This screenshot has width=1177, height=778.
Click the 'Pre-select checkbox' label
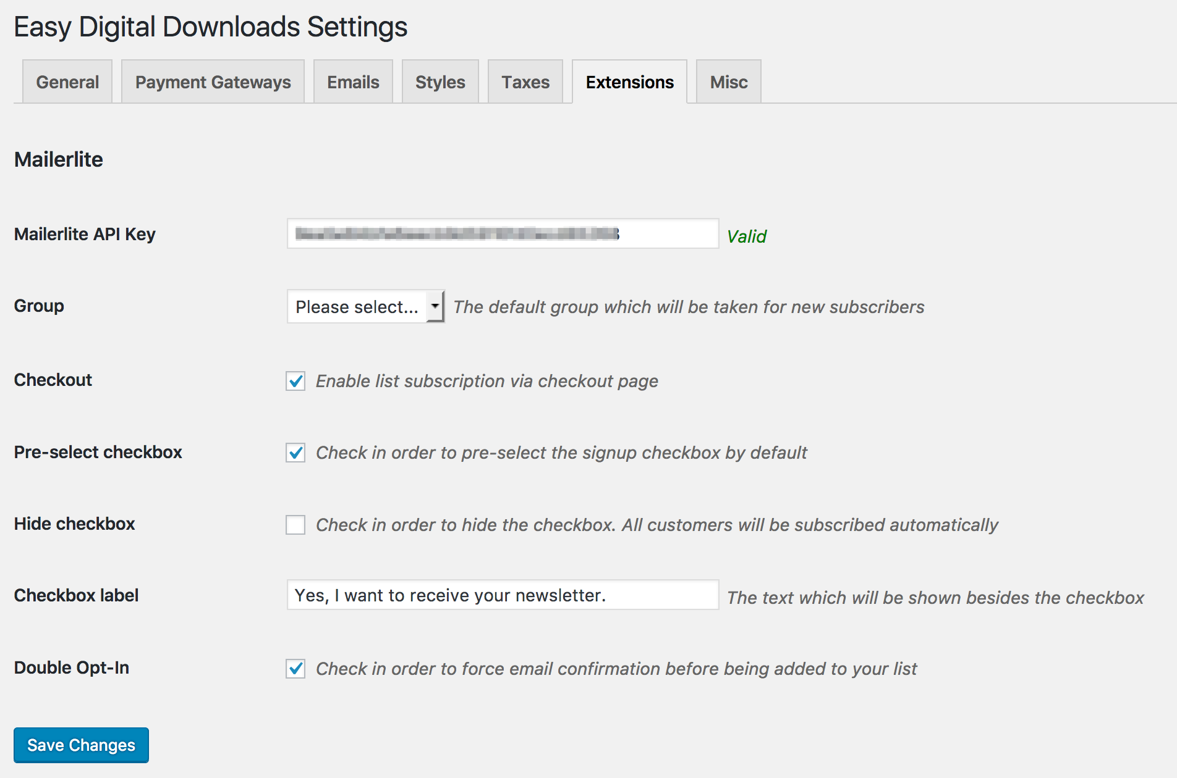pyautogui.click(x=98, y=452)
